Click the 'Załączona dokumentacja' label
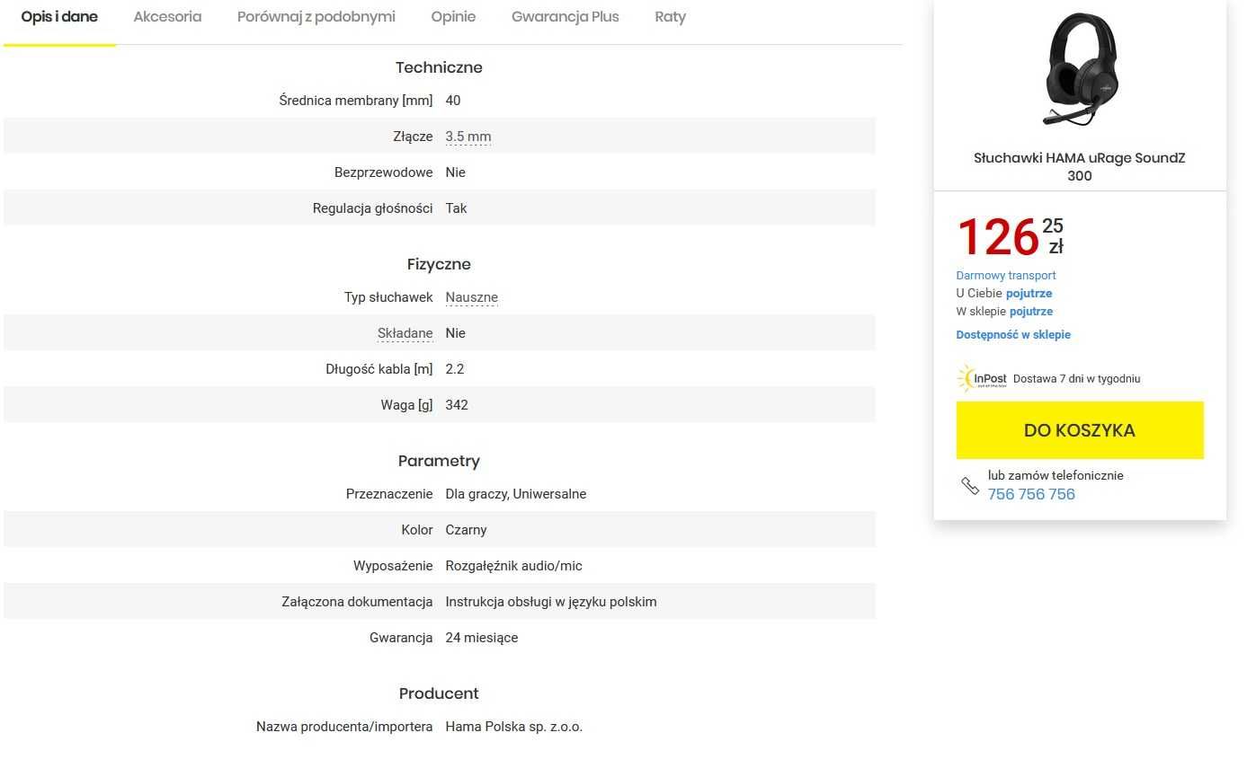 [358, 602]
